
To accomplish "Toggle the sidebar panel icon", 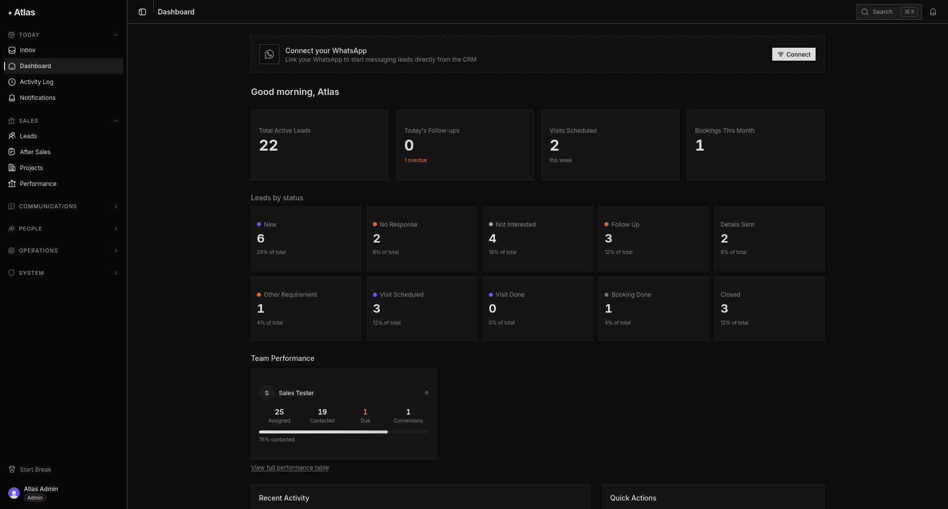I will 142,12.
